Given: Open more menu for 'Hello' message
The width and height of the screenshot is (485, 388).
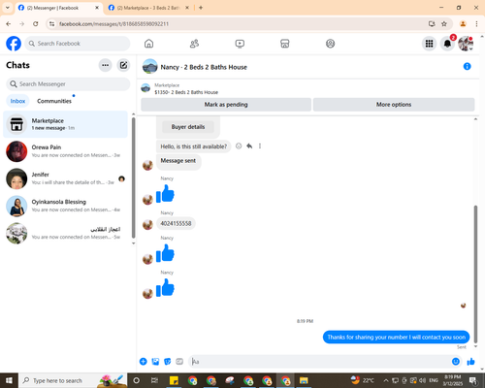Looking at the screenshot, I should click(x=260, y=146).
